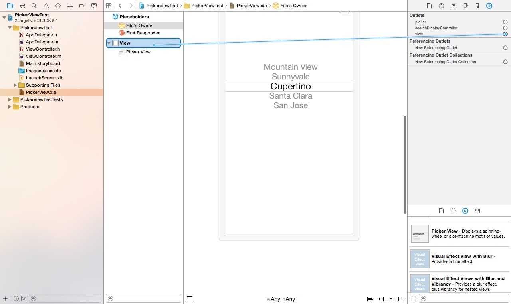The image size is (511, 304).
Task: Select ViewController.m file
Action: 44,56
